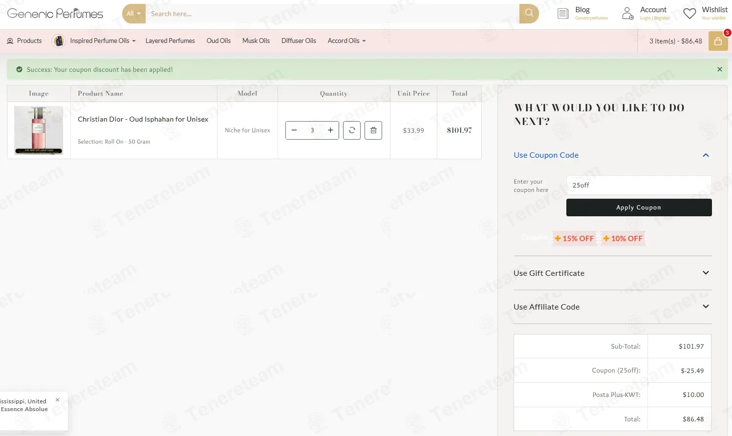Click the quantity value field showing 3
The width and height of the screenshot is (732, 436).
pyautogui.click(x=312, y=130)
